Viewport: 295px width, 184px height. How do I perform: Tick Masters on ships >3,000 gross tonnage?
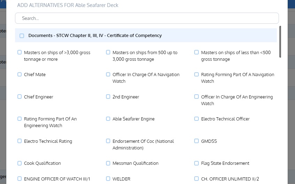pos(20,52)
